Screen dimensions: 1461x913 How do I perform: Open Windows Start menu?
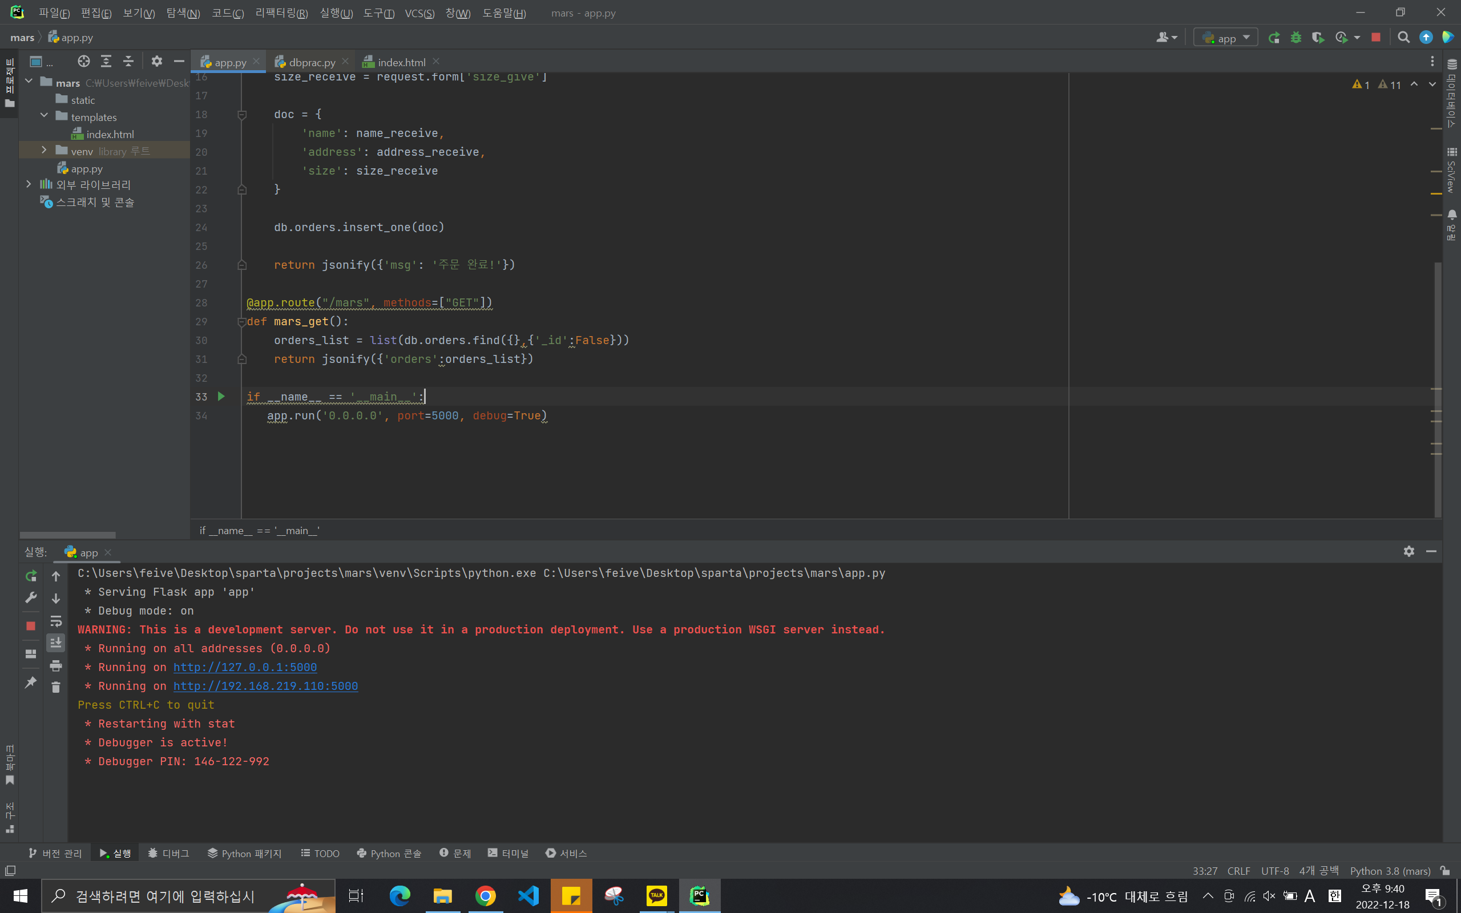click(x=20, y=896)
